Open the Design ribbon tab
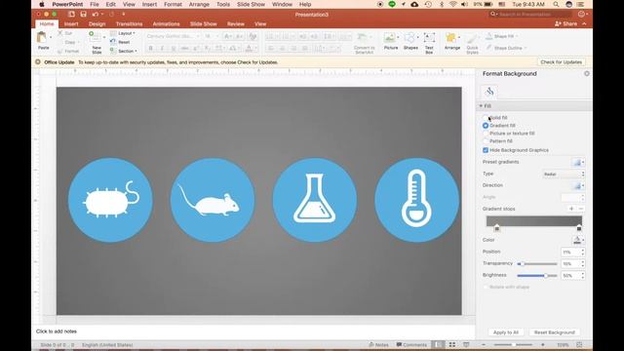Viewport: 624px width, 351px height. 97,23
